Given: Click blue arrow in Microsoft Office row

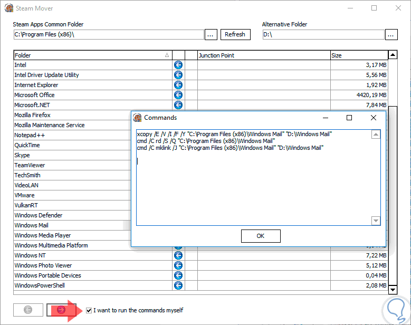Looking at the screenshot, I should tap(178, 95).
